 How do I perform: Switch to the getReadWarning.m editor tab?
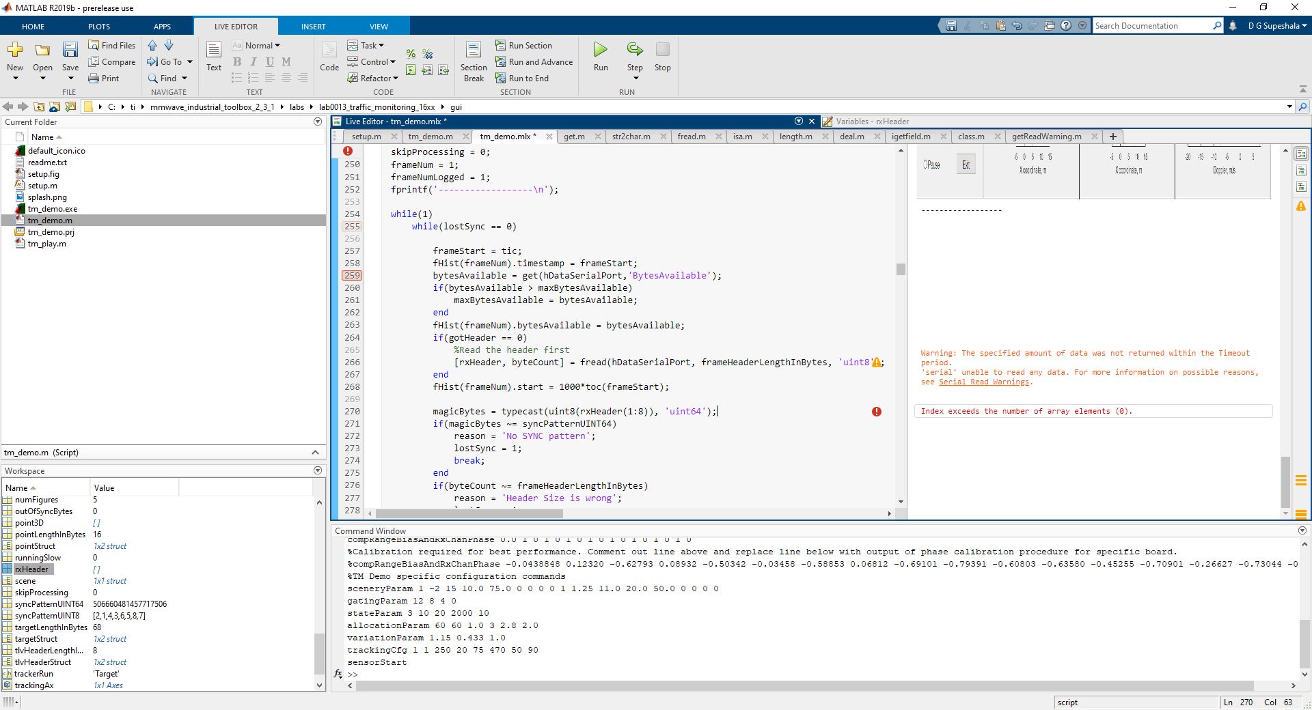[x=1046, y=137]
